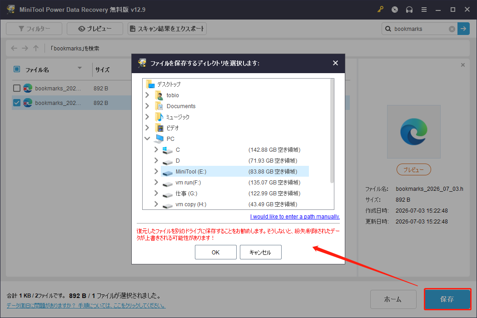Select the デスクトップ root folder
This screenshot has width=477, height=318.
(169, 84)
